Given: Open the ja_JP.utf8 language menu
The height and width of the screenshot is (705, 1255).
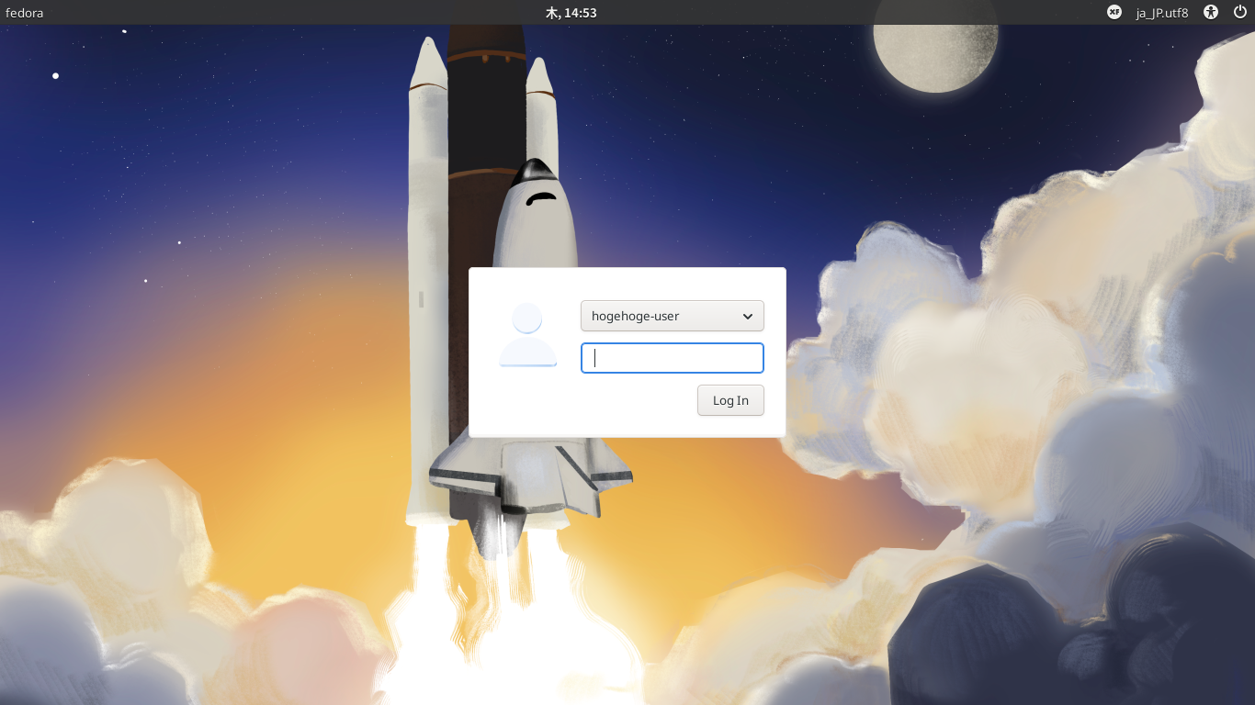Looking at the screenshot, I should point(1161,13).
